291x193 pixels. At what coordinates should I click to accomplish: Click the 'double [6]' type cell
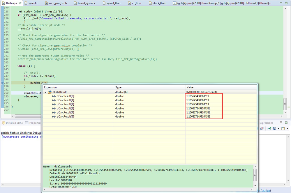pyautogui.click(x=121, y=92)
